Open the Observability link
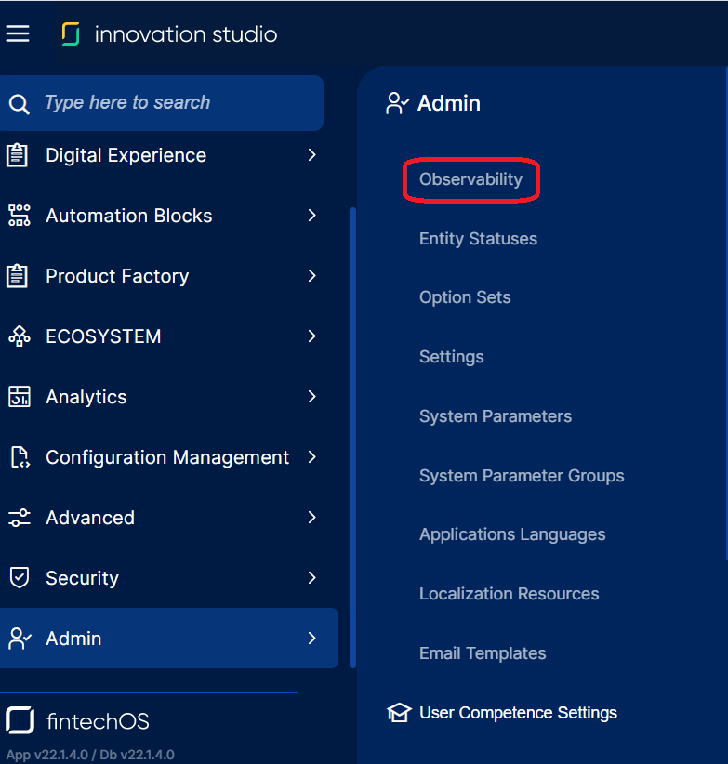This screenshot has width=728, height=764. pos(470,179)
